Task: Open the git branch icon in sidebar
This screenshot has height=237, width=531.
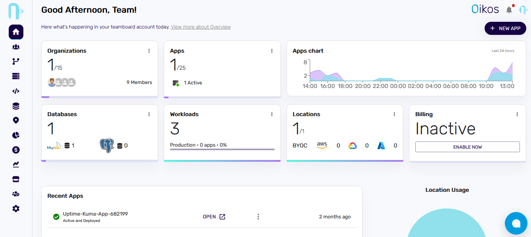Action: (16, 61)
